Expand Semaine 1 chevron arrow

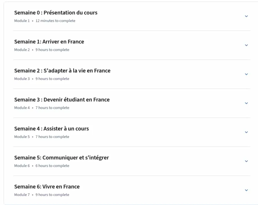(x=246, y=45)
